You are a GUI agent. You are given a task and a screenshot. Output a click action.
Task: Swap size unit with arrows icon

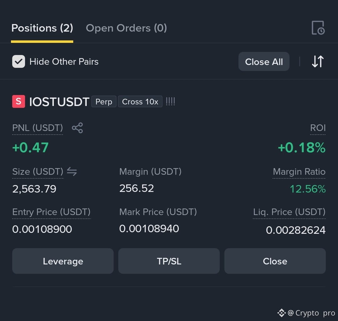[72, 172]
